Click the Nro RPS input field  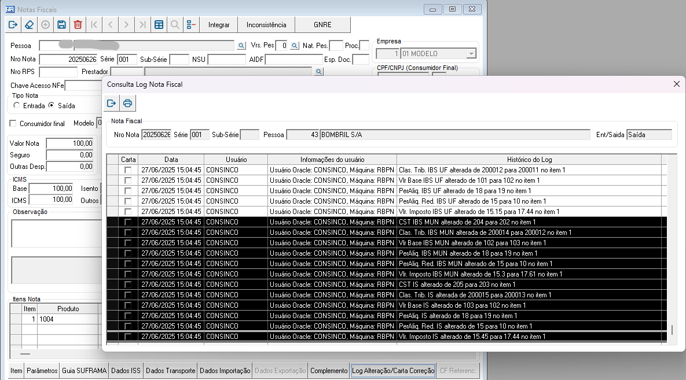click(x=58, y=72)
